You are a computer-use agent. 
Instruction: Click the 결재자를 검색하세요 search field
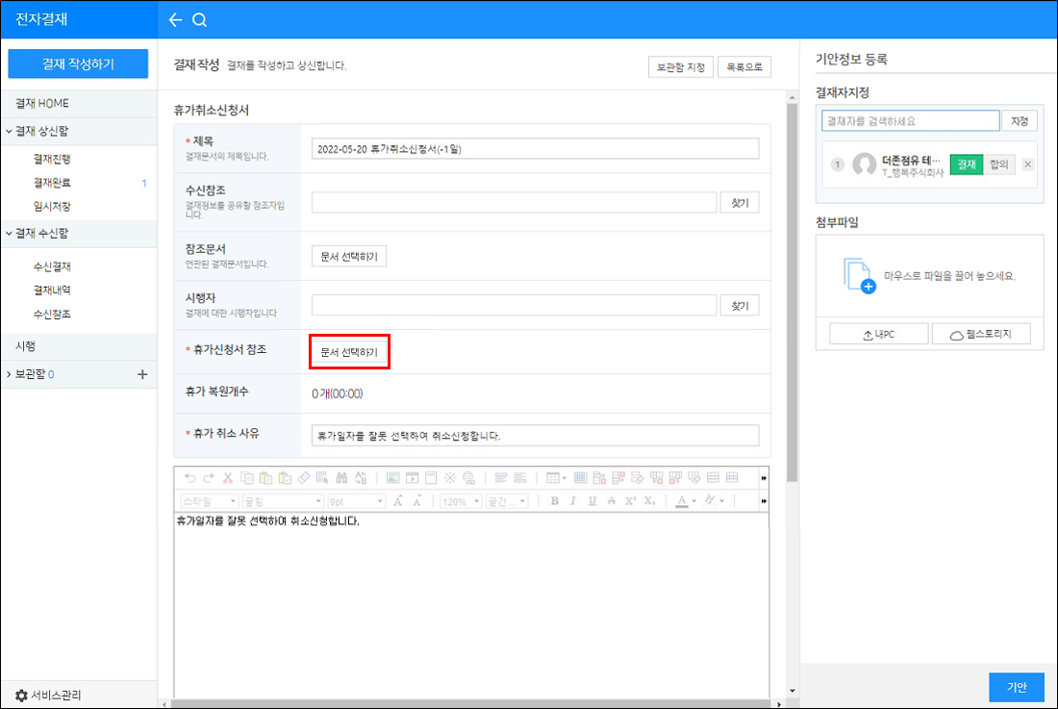tap(910, 121)
